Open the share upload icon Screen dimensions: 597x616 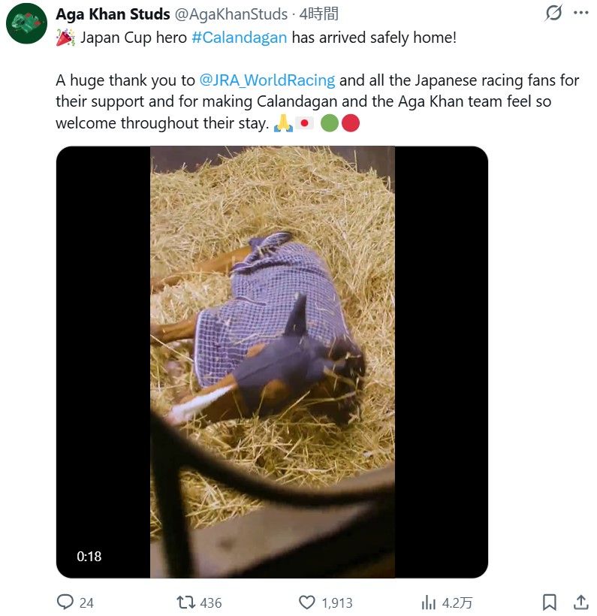pyautogui.click(x=581, y=602)
